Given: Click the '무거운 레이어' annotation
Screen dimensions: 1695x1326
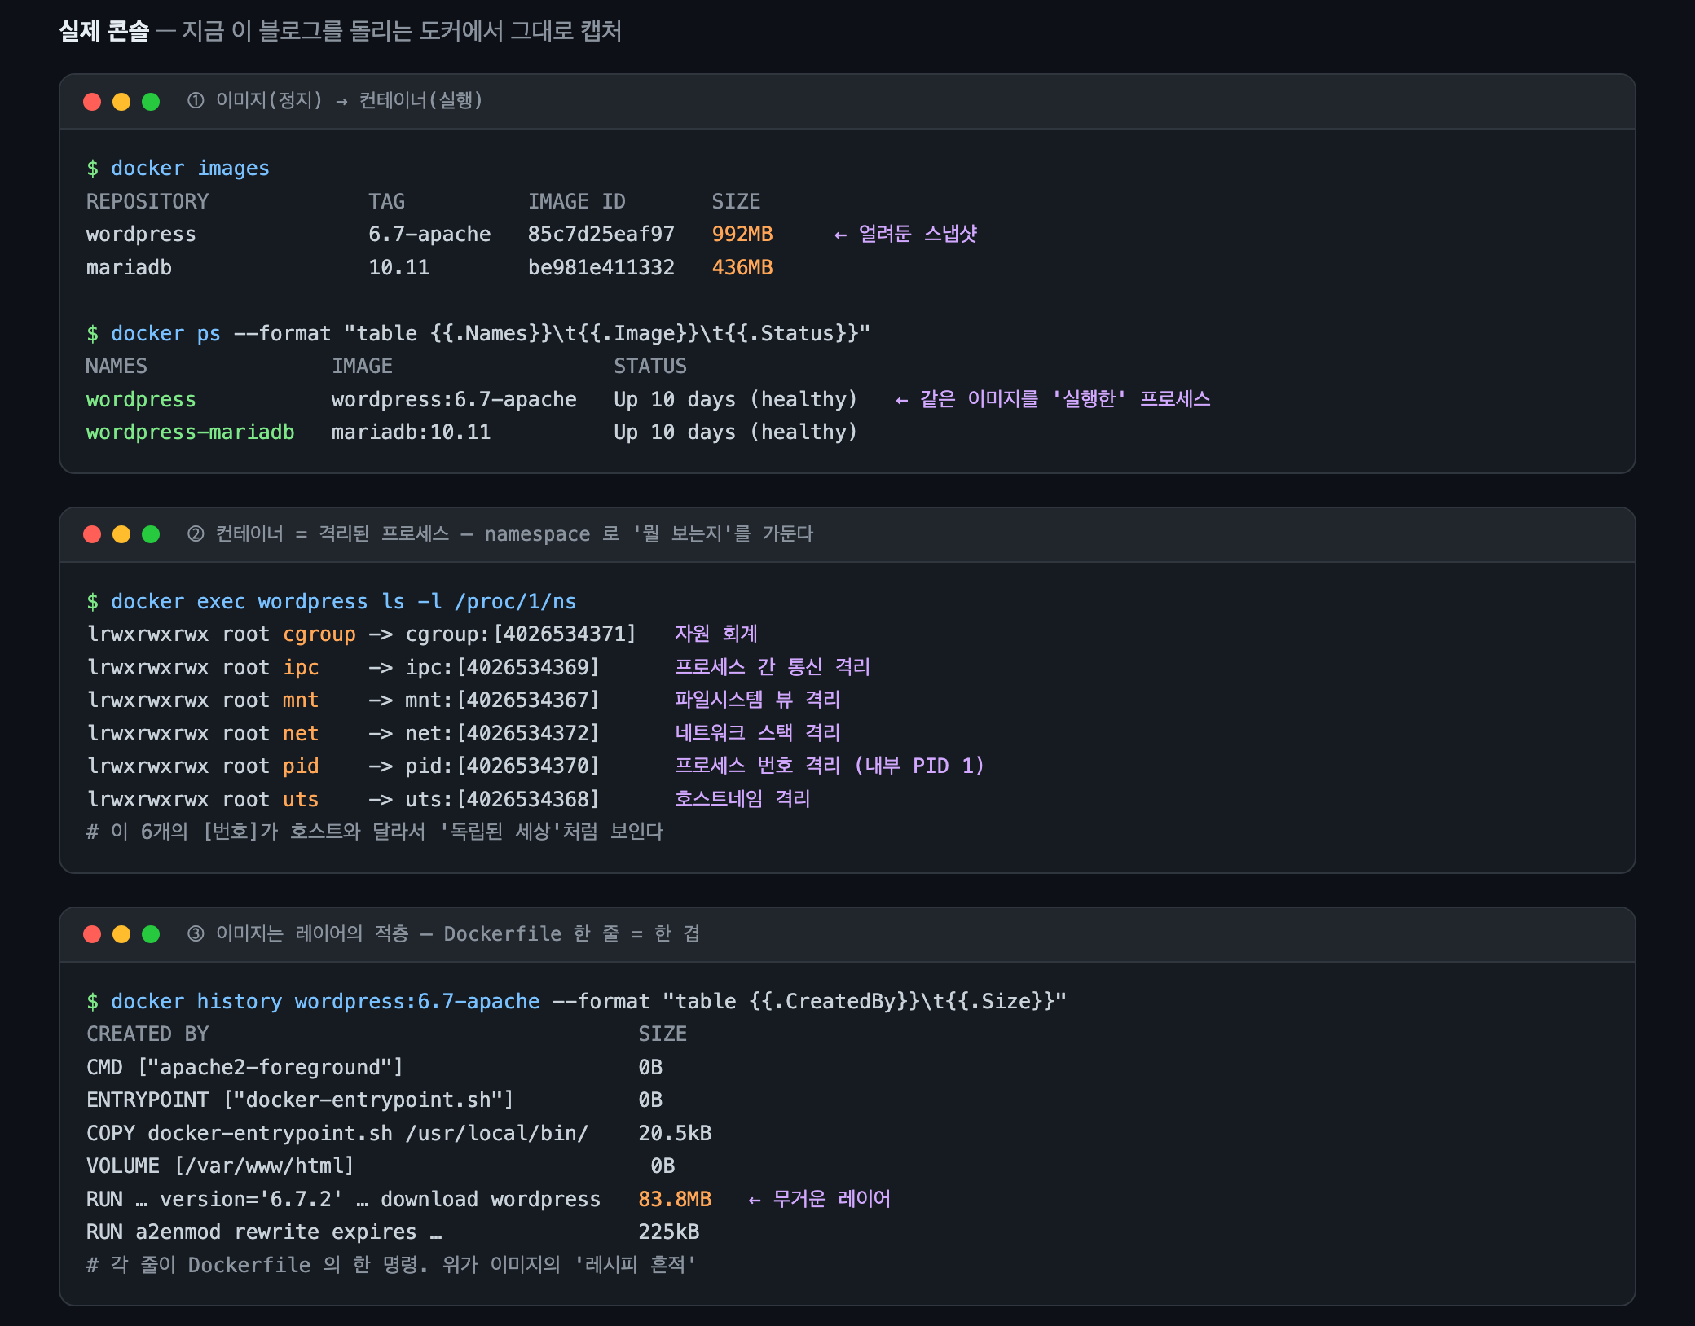Looking at the screenshot, I should coord(831,1199).
